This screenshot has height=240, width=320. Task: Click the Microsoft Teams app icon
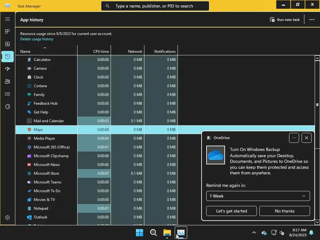(29, 182)
